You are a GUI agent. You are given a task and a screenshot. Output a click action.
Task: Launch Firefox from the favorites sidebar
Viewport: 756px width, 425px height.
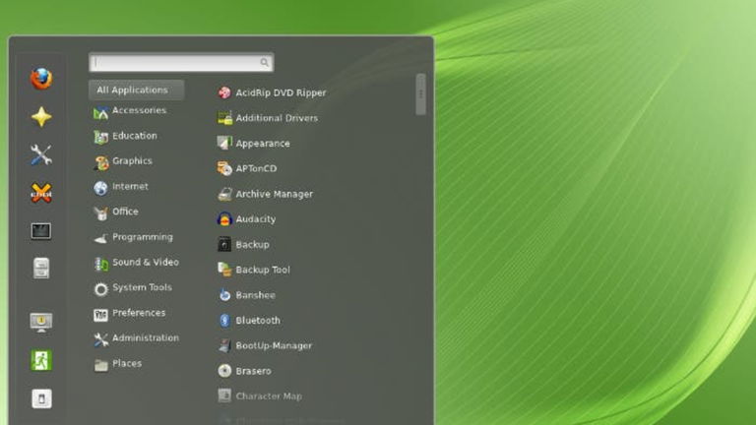(x=41, y=79)
